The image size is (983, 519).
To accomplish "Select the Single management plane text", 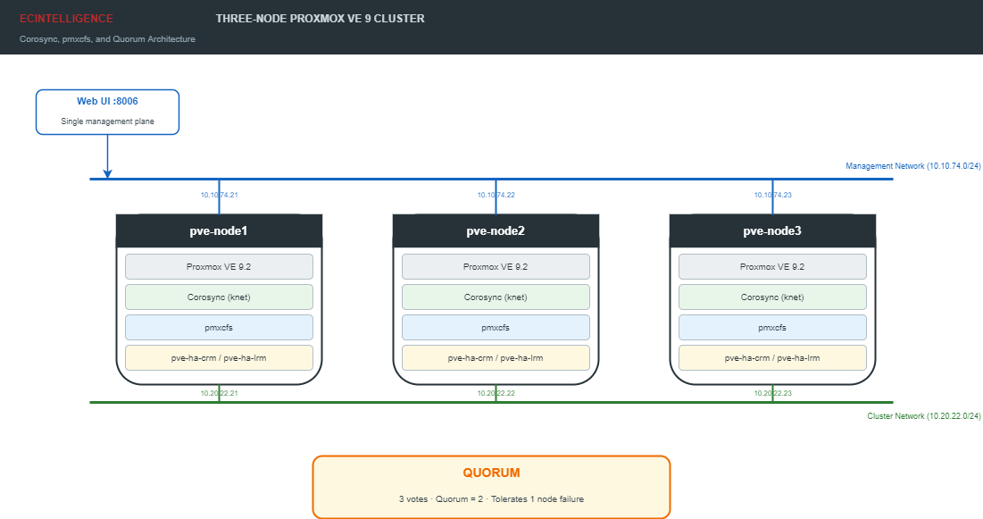I will 107,121.
